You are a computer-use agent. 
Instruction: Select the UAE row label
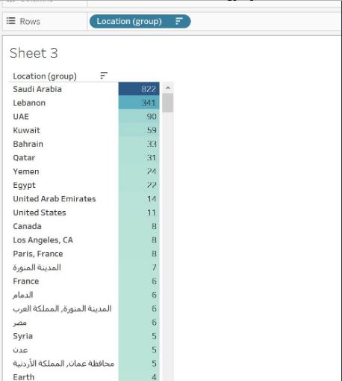21,117
